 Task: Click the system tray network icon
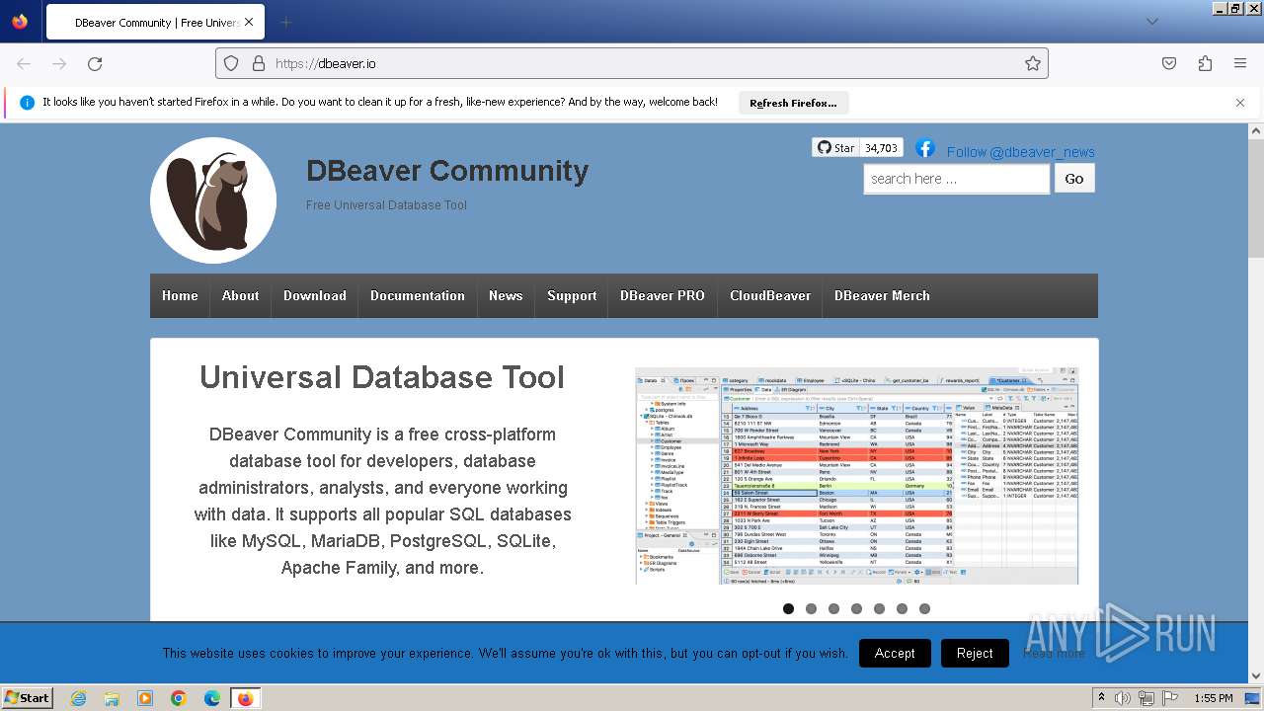coord(1145,698)
